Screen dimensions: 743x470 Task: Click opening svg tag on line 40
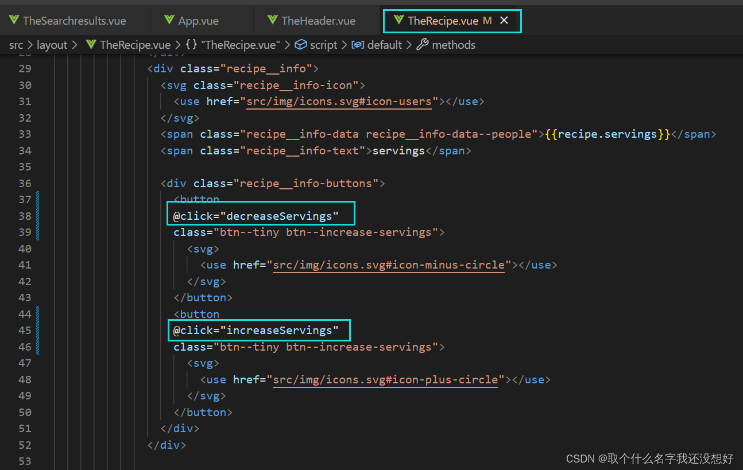point(203,249)
